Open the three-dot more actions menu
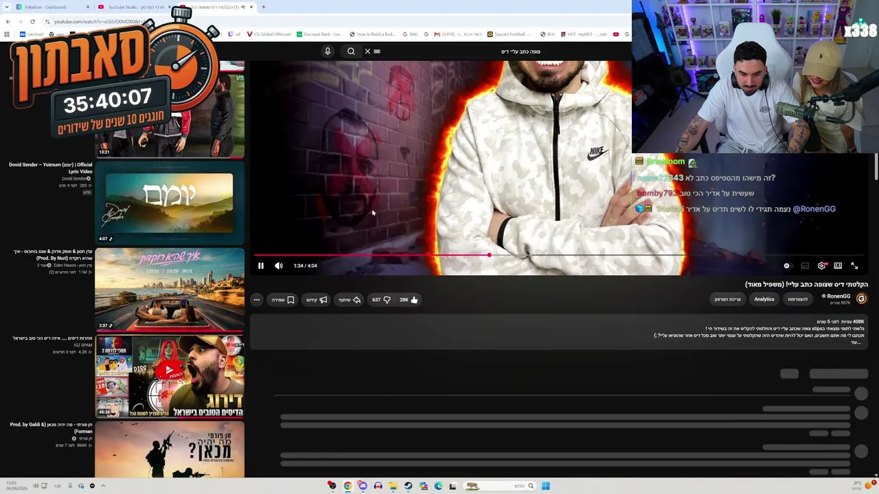Screen dimensions: 879x494 tap(257, 300)
